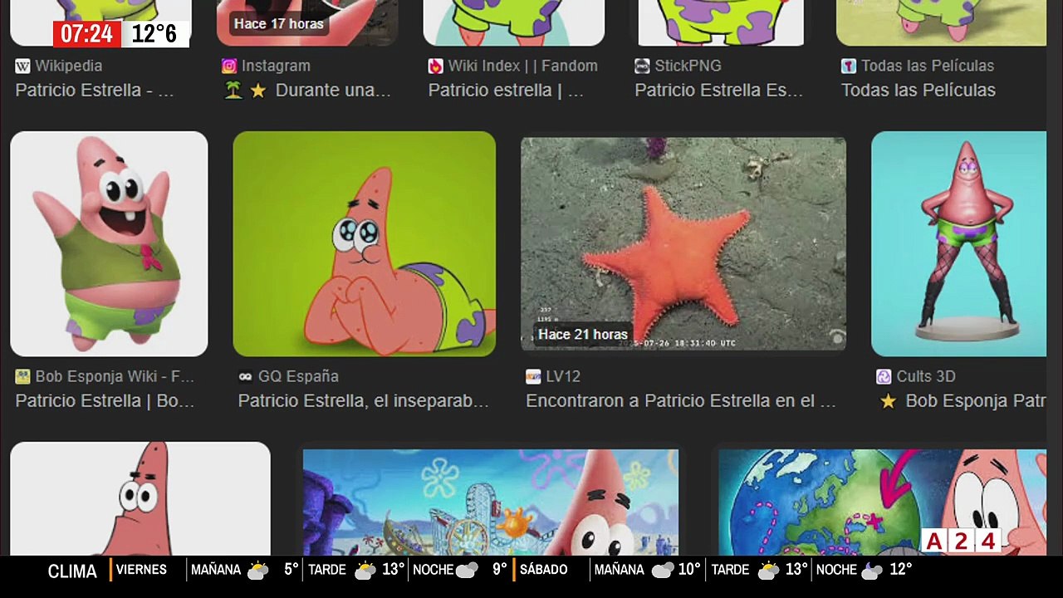Click the 'Todas las Películas' source label beside its favicon

click(x=927, y=66)
